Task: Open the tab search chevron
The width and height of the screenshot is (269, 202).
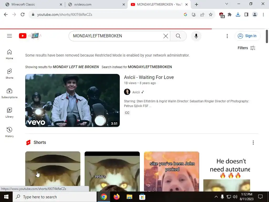Action: 227,4
